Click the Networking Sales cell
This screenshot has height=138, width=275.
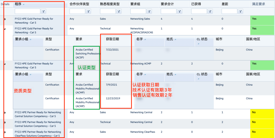[140, 19]
